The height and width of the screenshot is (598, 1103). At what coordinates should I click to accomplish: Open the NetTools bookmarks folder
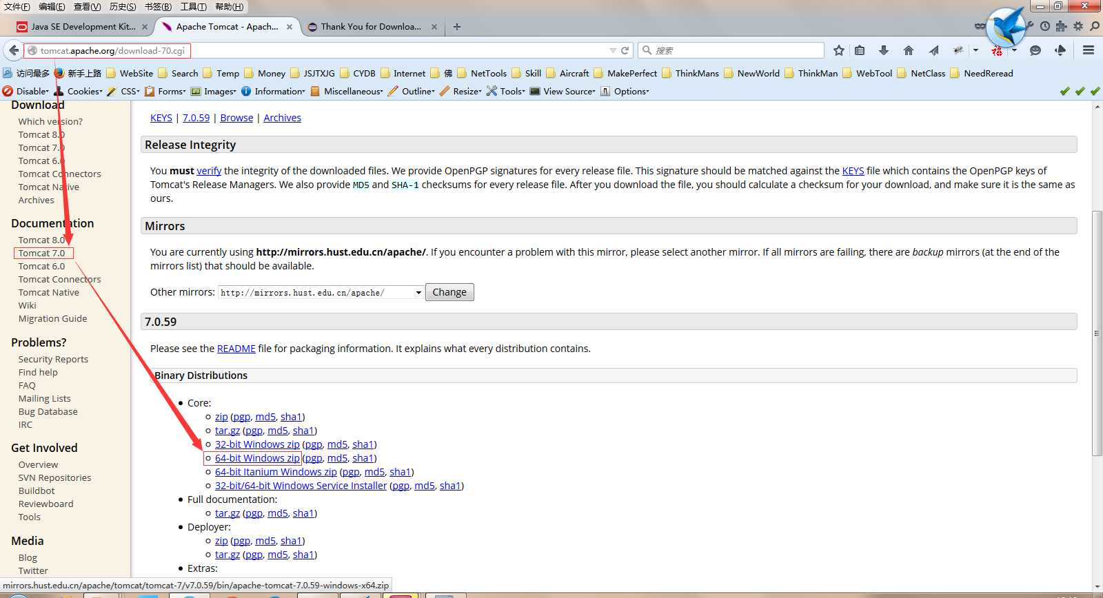482,73
